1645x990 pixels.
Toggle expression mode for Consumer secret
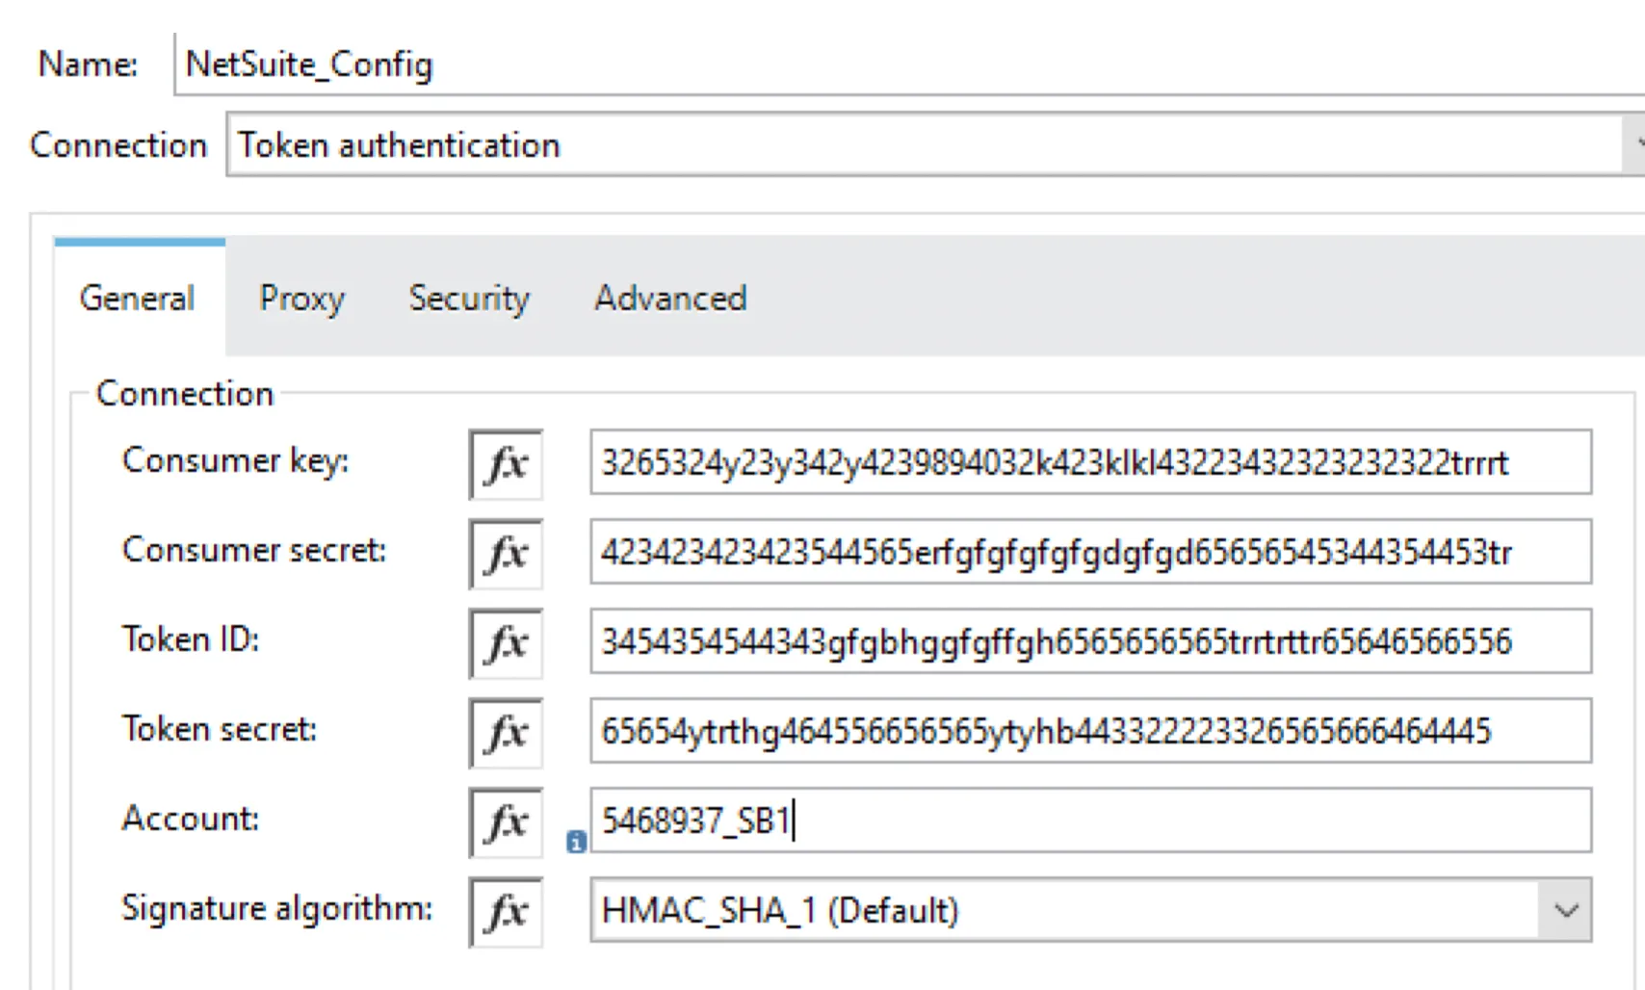507,554
